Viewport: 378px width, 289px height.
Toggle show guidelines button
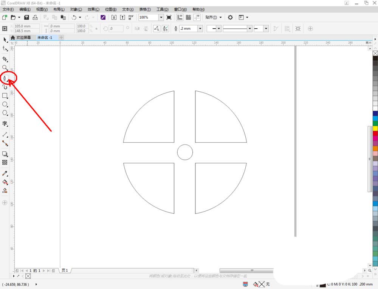(197, 17)
